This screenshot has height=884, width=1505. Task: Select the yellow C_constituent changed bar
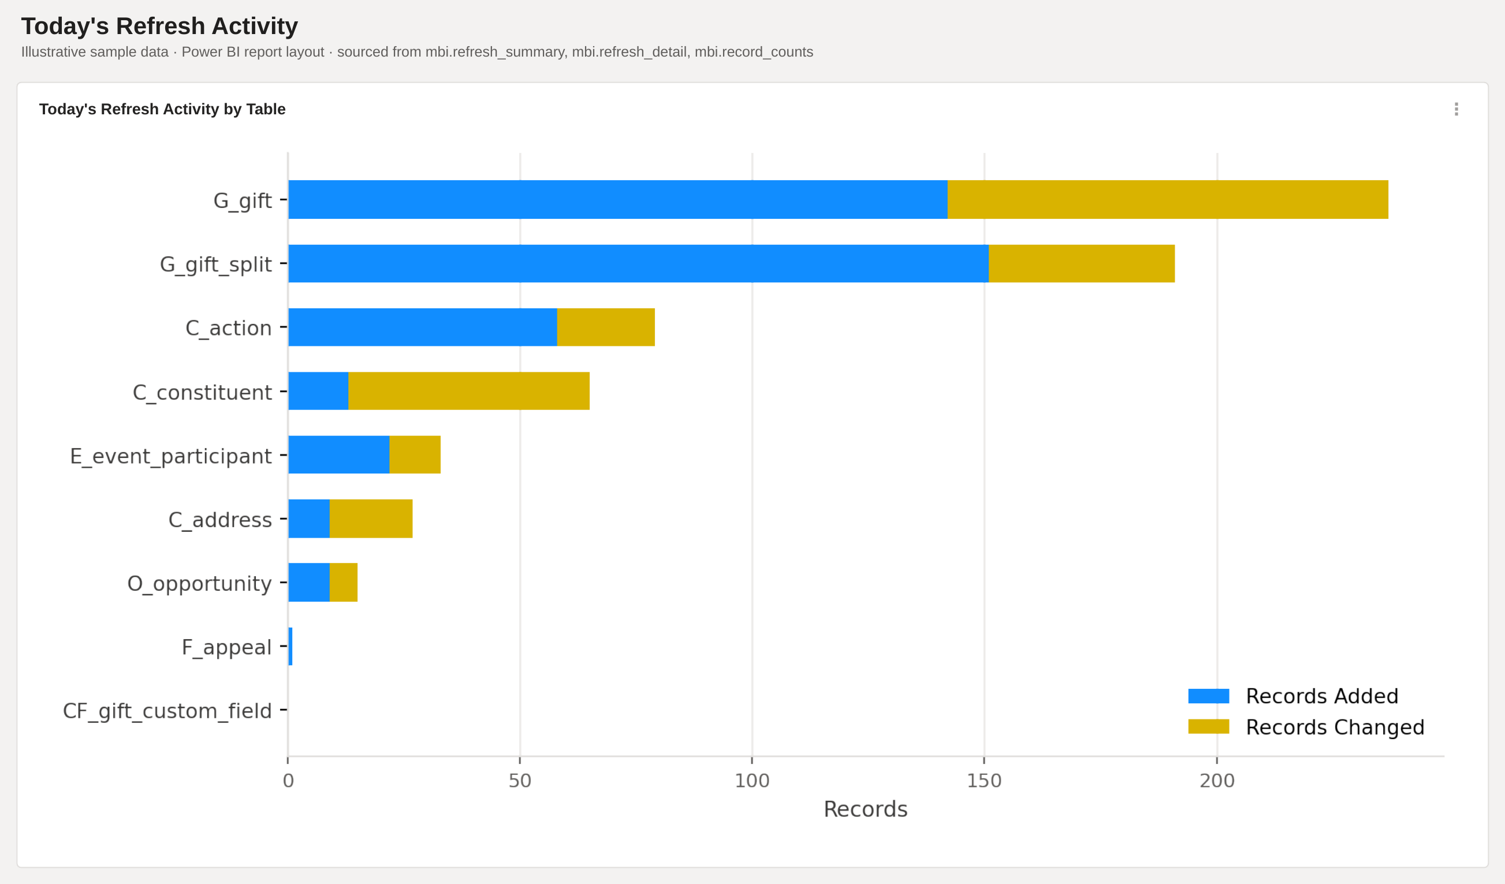pyautogui.click(x=469, y=391)
